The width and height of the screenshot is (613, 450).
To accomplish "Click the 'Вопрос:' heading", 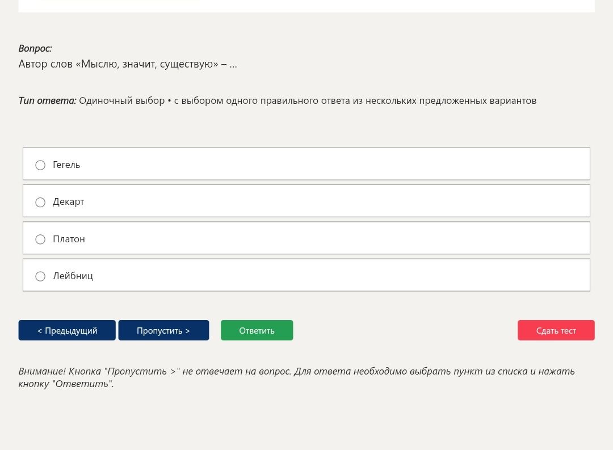I will click(x=35, y=48).
